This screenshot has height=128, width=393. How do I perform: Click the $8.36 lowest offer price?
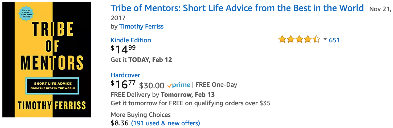(x=120, y=123)
